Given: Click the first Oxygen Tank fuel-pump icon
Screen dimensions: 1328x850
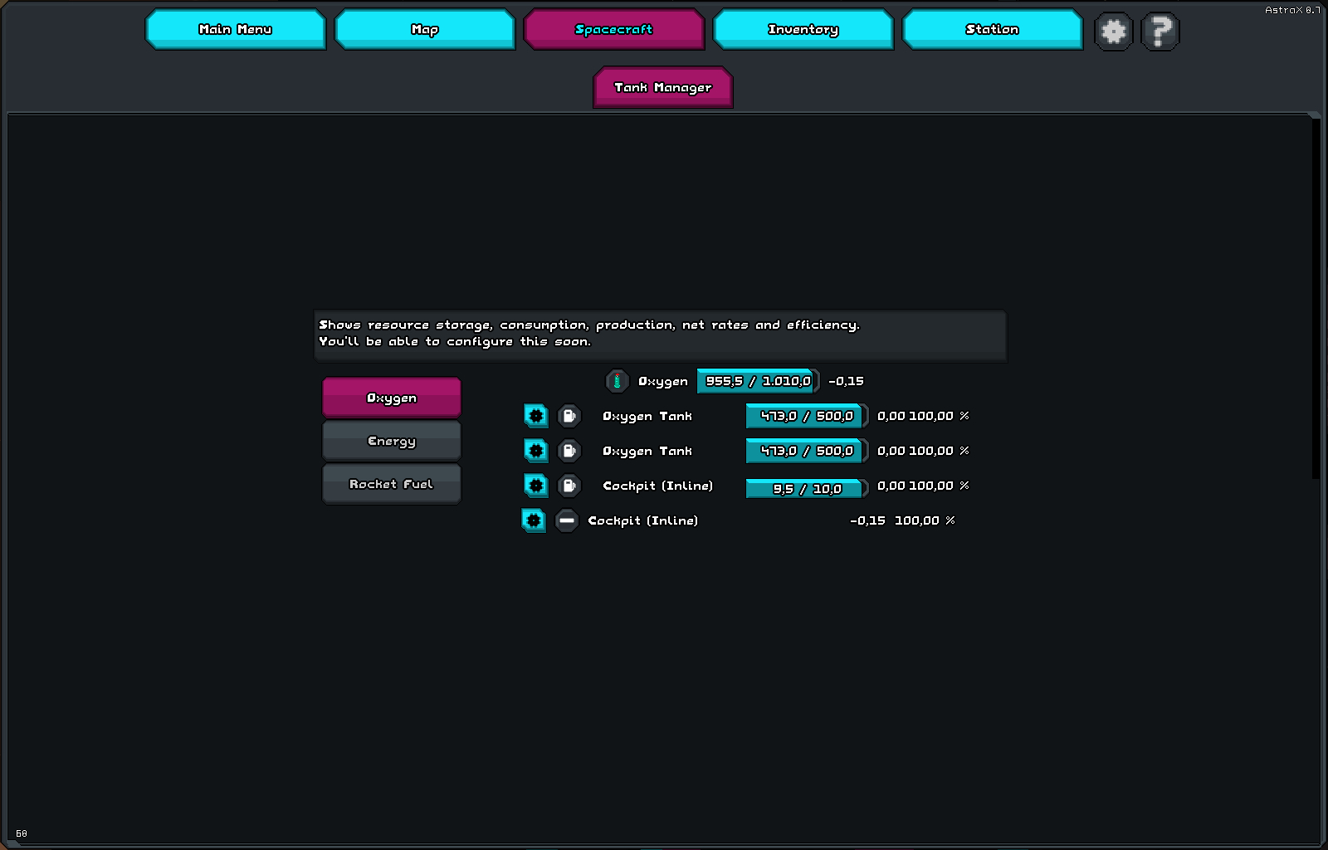Looking at the screenshot, I should point(569,416).
